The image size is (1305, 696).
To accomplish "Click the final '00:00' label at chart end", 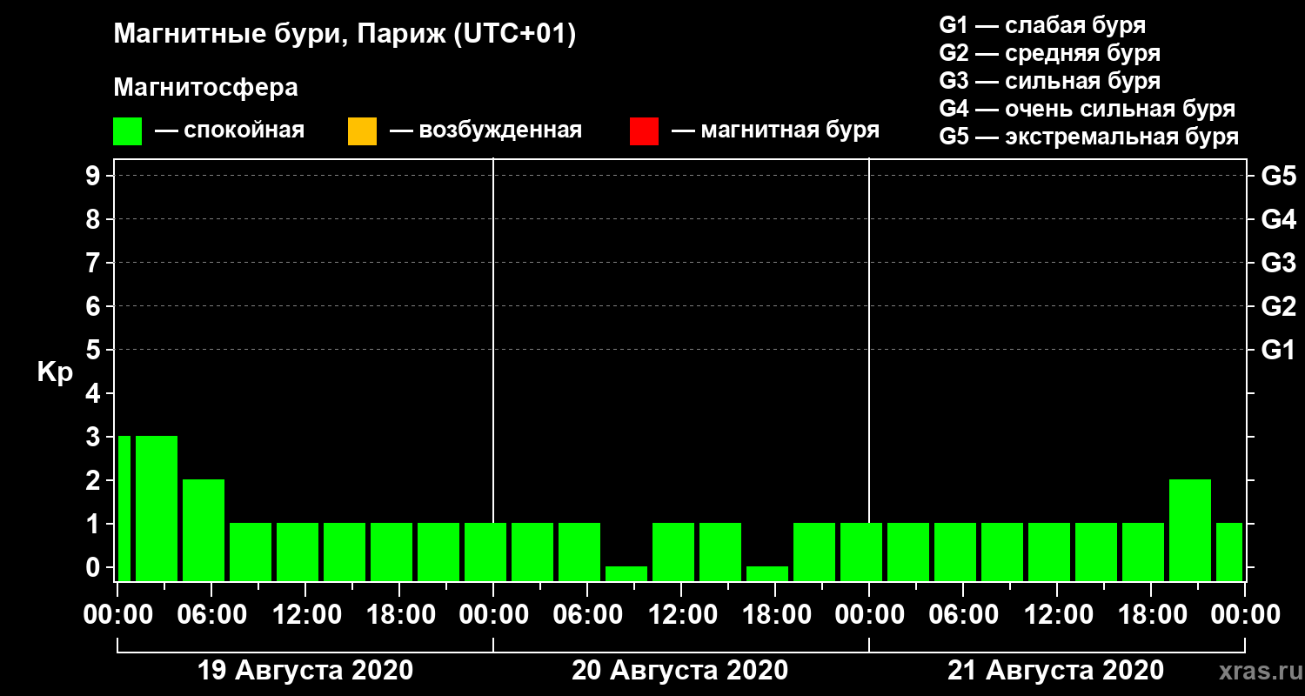I will tap(1245, 614).
